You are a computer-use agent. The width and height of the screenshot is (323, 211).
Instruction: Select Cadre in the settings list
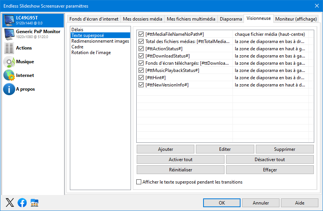[x=100, y=47]
